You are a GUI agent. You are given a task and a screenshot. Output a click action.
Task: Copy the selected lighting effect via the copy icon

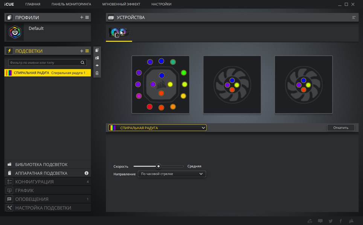97,50
